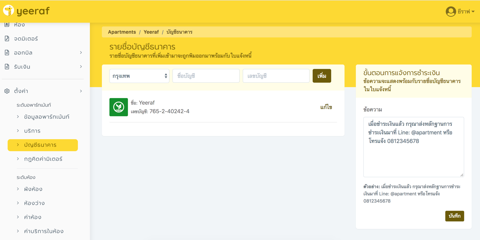Viewport: 480px width, 240px height.
Task: Click the green Kasikorn bank logo
Action: [119, 107]
